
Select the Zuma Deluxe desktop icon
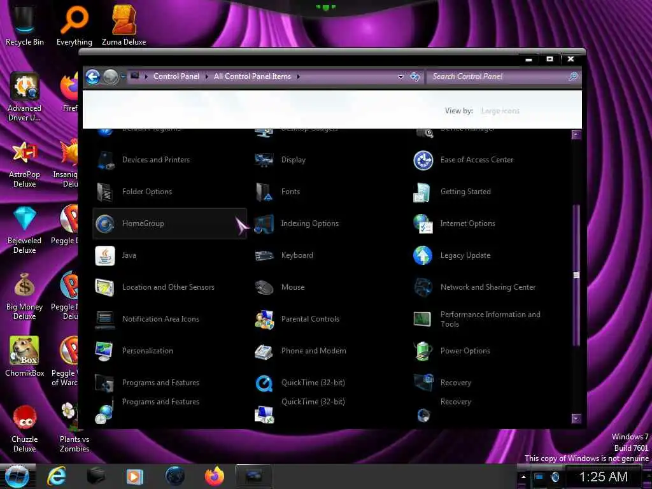point(124,25)
